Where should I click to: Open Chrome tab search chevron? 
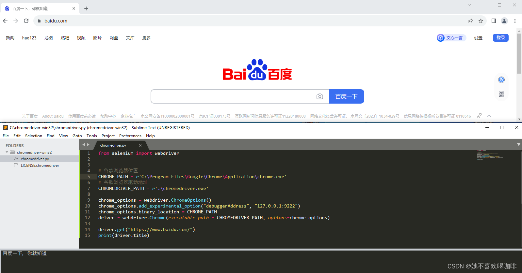click(x=469, y=5)
